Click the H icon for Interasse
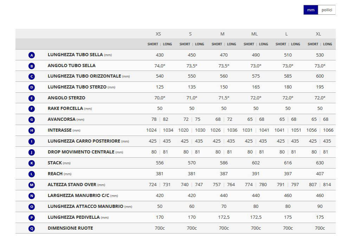 click(32, 131)
